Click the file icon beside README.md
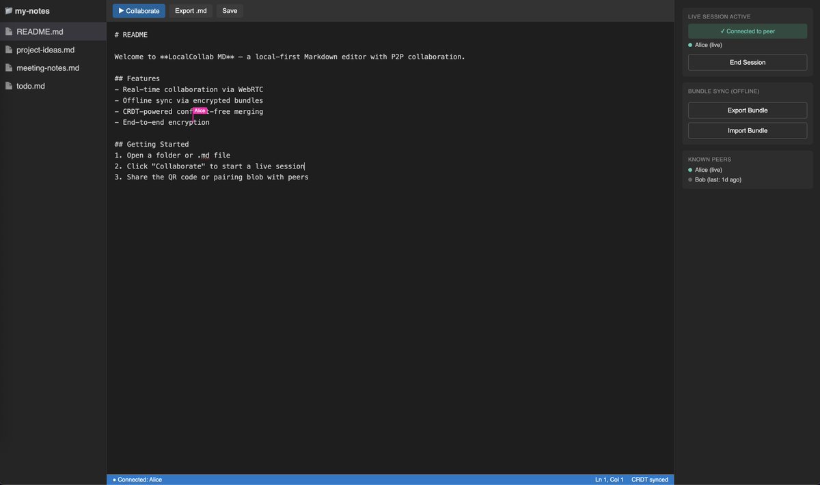 [x=9, y=31]
